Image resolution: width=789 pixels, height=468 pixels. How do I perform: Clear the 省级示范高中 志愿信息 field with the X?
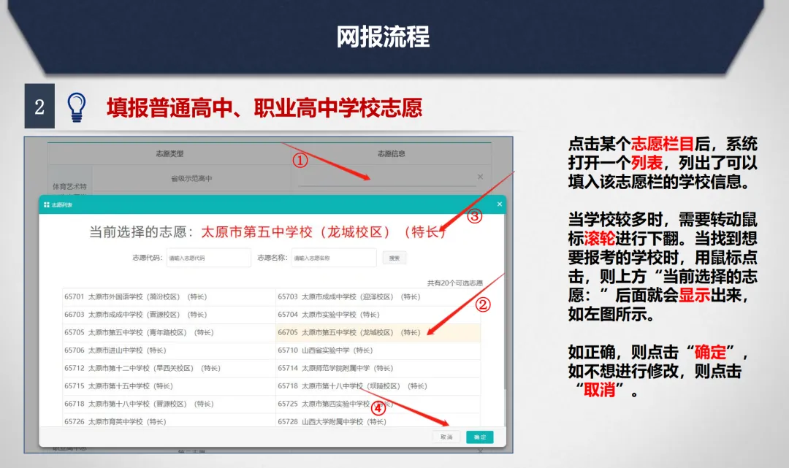pos(480,177)
